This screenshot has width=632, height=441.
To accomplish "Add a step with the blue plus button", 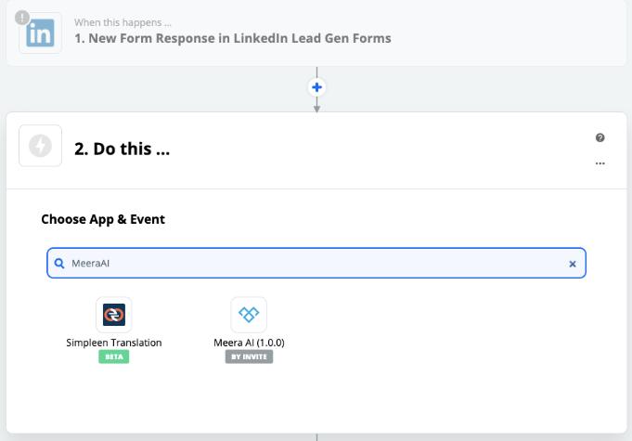I will click(316, 87).
